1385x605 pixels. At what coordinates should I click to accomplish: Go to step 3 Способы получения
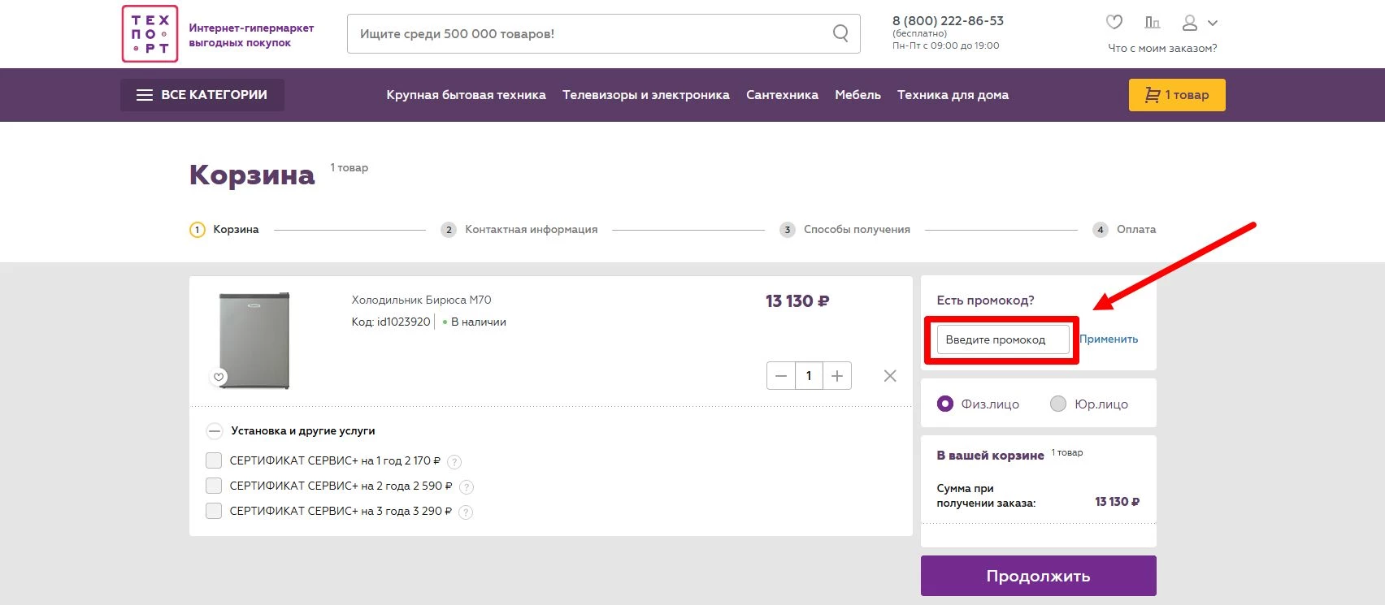click(844, 230)
